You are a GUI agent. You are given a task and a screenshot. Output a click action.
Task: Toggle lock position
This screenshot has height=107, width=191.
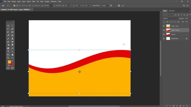click(x=173, y=22)
